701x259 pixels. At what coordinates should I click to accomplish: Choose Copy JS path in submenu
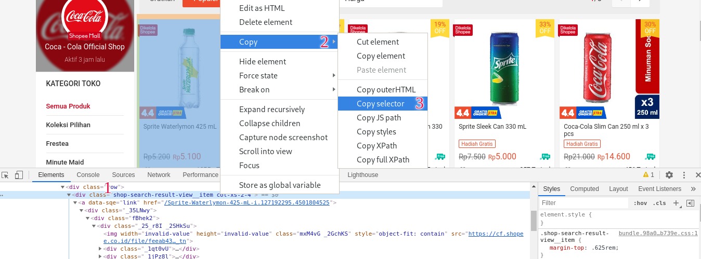383,117
